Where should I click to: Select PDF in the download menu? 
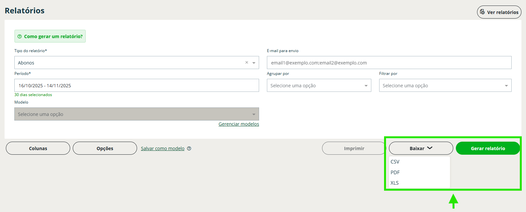395,173
